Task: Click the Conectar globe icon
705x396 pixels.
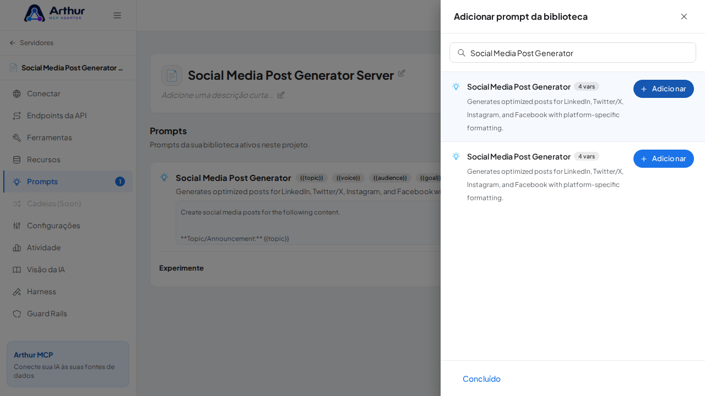Action: (17, 94)
